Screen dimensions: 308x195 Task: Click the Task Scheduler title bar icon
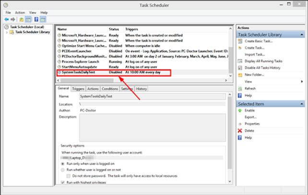coord(6,5)
